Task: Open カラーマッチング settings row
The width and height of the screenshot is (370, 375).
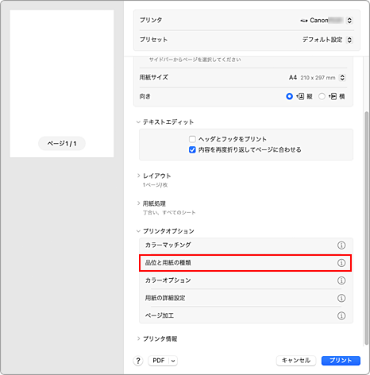Action: click(x=246, y=245)
